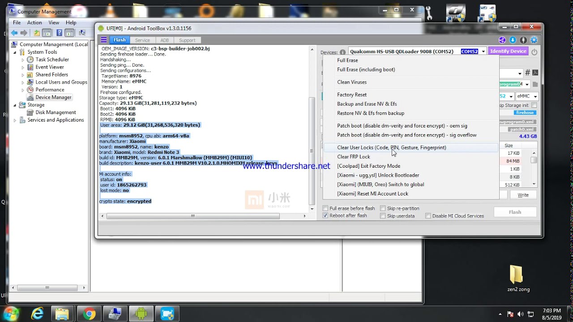This screenshot has width=573, height=322.
Task: Open Google Chrome from the taskbar
Action: pyautogui.click(x=89, y=314)
